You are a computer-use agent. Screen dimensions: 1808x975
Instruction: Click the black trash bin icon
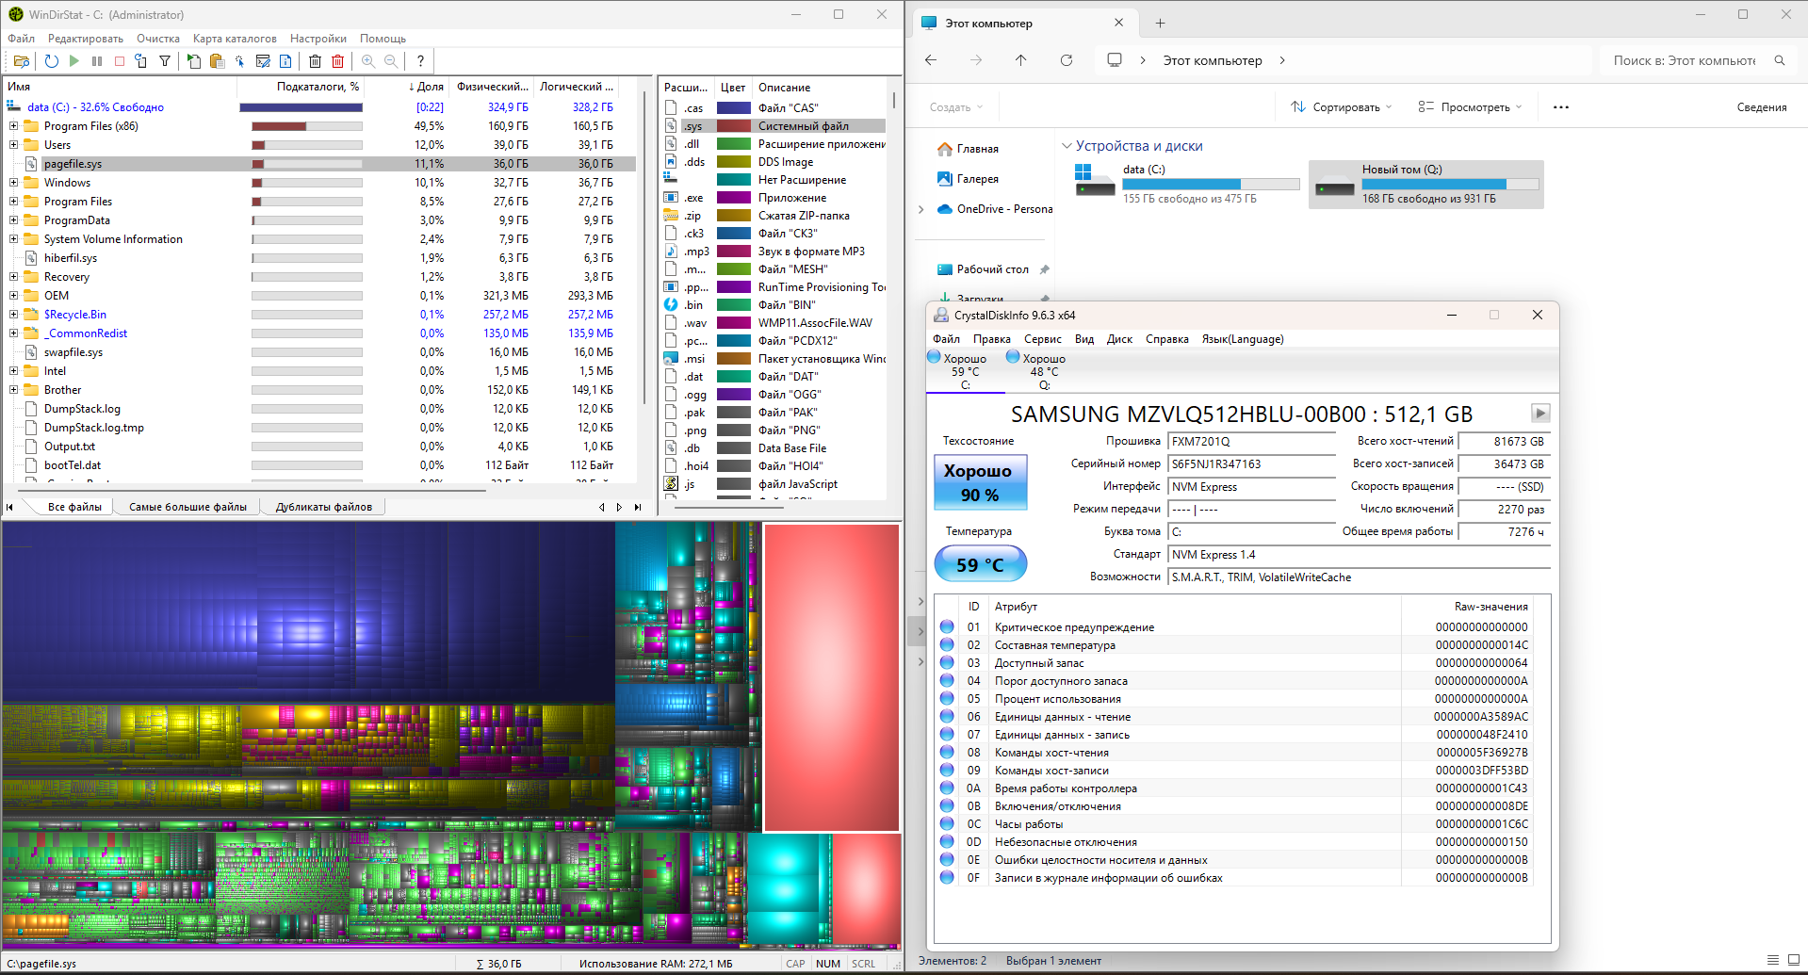tap(315, 61)
